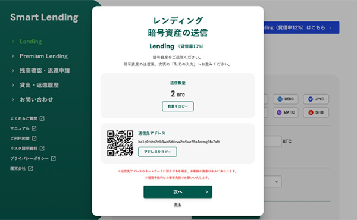Click the bc1q destination address text

tap(179, 142)
